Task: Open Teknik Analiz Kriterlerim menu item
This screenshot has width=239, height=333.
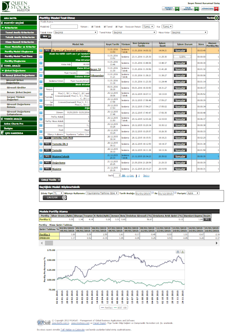Action: pos(19,37)
